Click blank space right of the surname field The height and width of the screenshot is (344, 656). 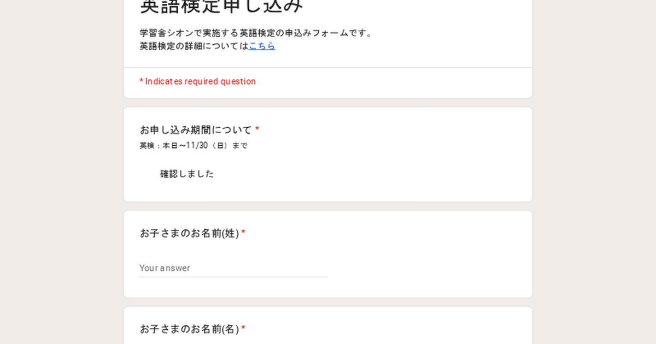426,268
